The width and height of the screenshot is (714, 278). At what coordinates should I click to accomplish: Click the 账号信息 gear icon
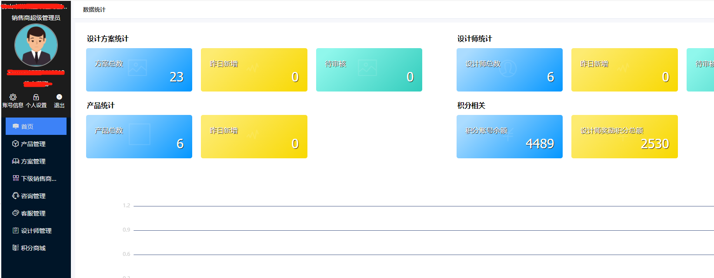click(x=13, y=97)
